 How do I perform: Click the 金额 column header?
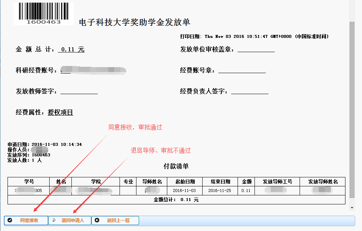(246, 182)
